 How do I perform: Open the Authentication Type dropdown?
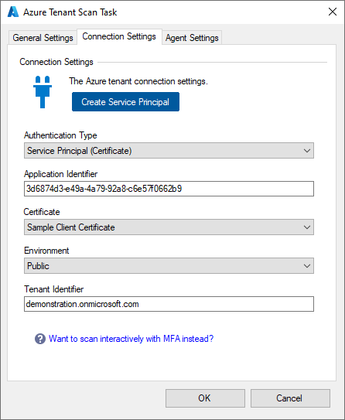click(169, 151)
